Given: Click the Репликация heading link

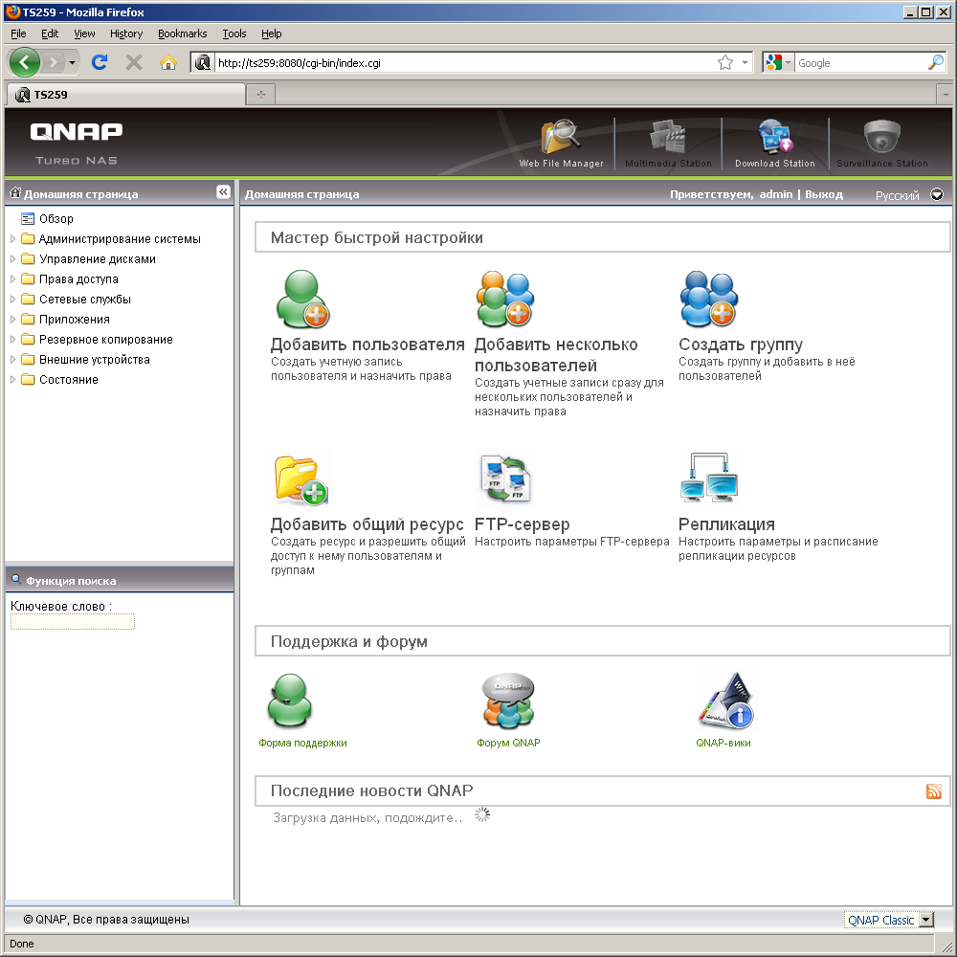Looking at the screenshot, I should (726, 524).
